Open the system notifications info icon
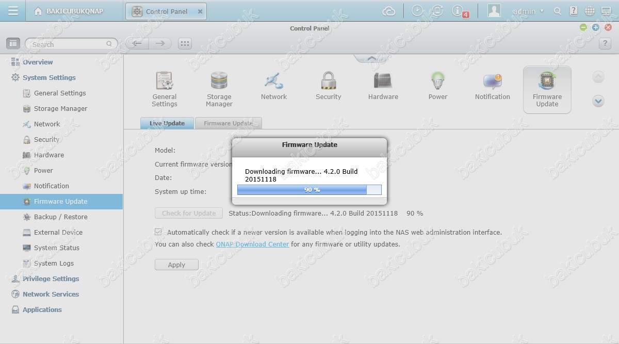The width and height of the screenshot is (619, 344). [x=458, y=11]
